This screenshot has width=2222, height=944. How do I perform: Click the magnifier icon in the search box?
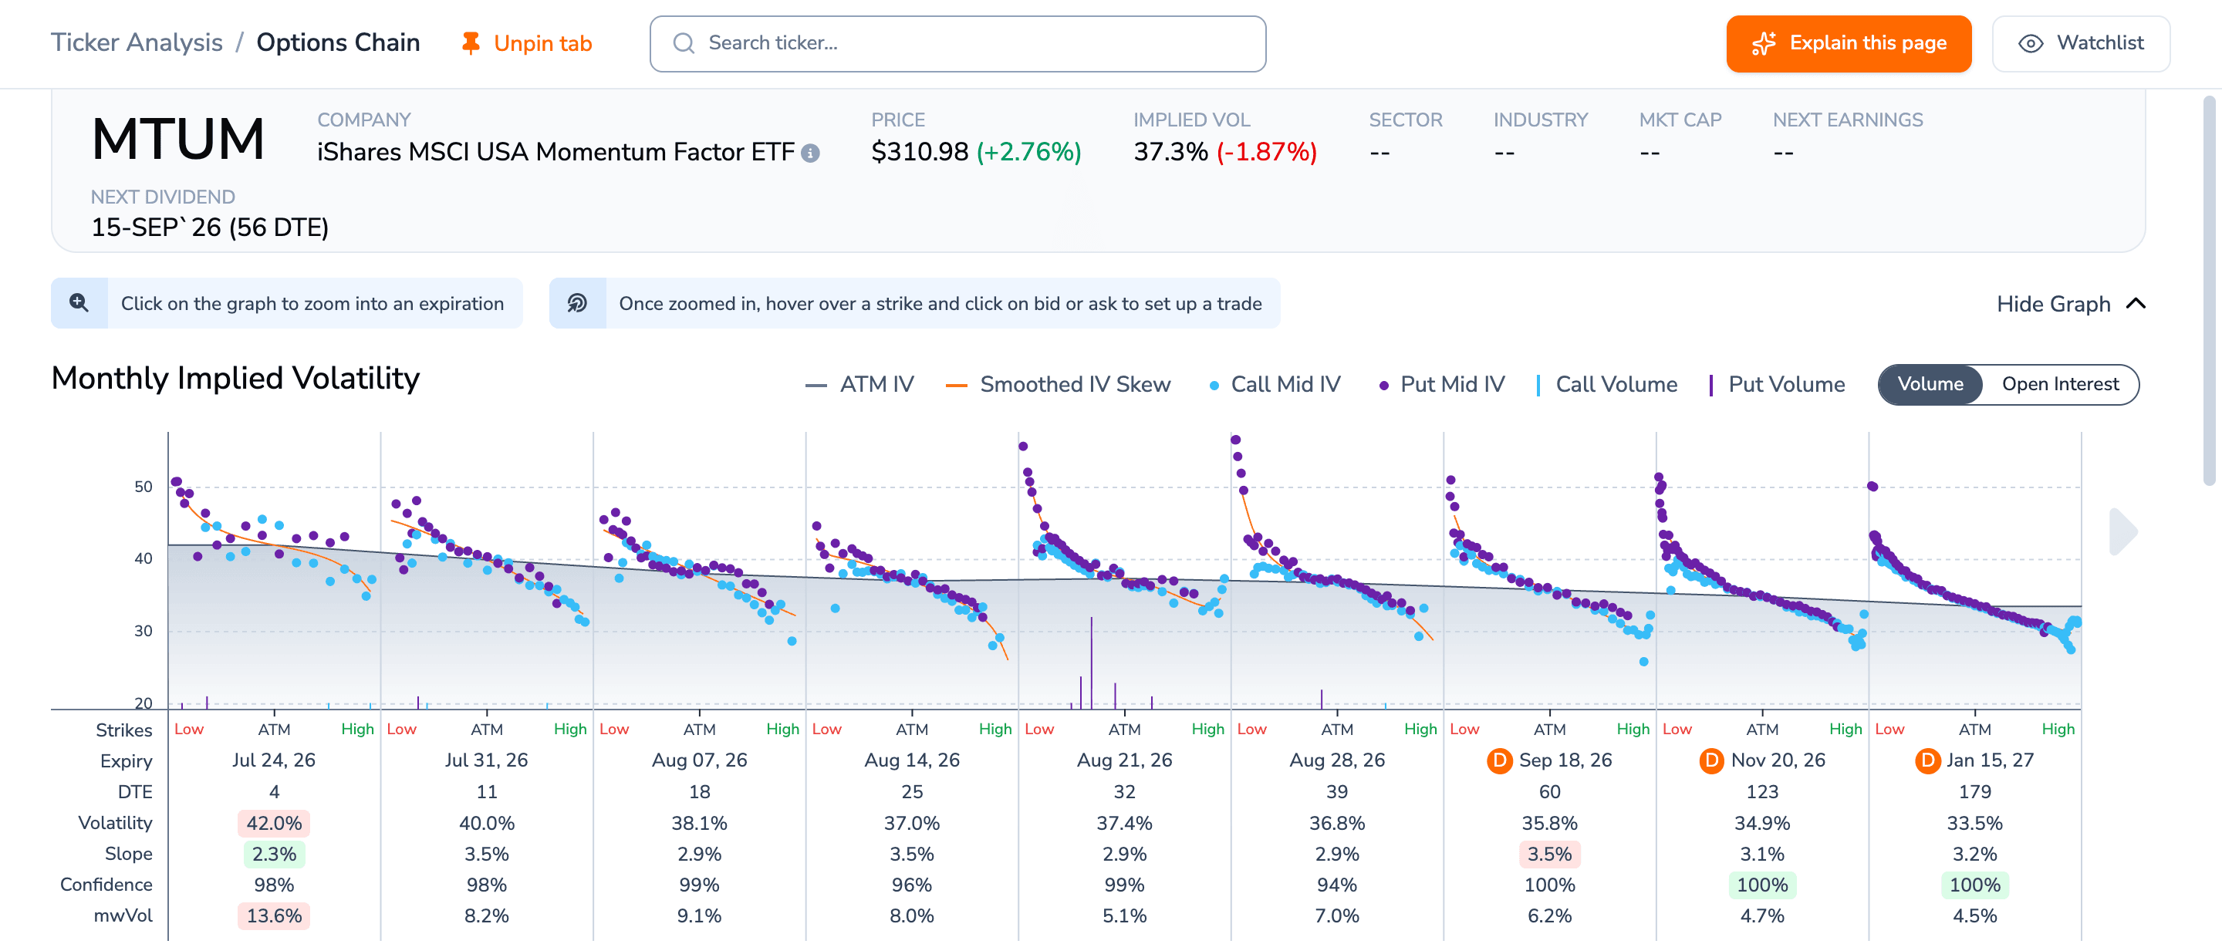tap(683, 43)
